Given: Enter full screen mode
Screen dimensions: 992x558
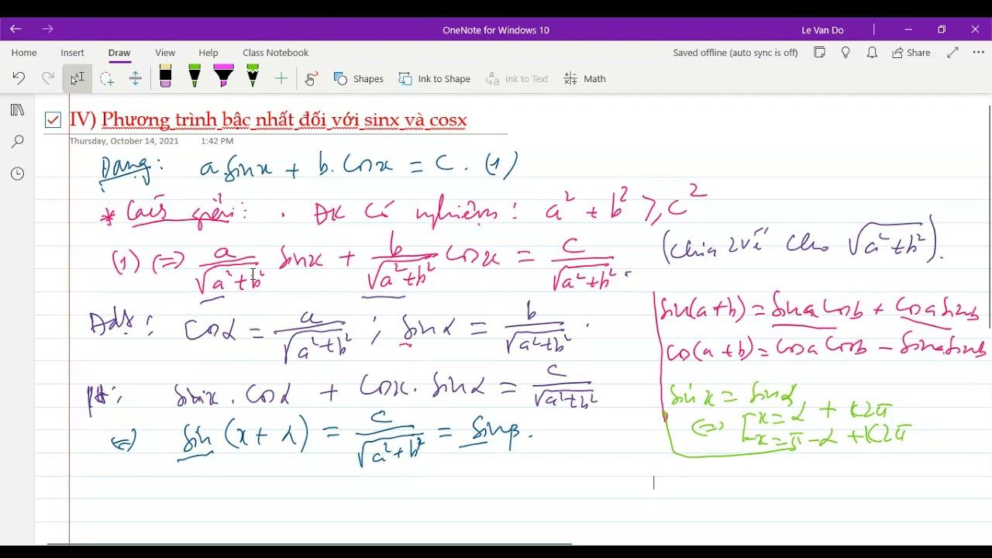Looking at the screenshot, I should (952, 53).
